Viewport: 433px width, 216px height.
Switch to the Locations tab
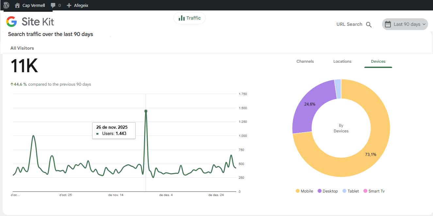pyautogui.click(x=342, y=61)
